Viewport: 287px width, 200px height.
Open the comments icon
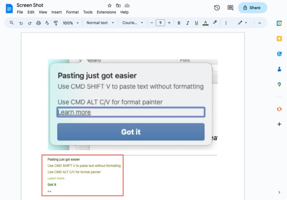coord(230,8)
